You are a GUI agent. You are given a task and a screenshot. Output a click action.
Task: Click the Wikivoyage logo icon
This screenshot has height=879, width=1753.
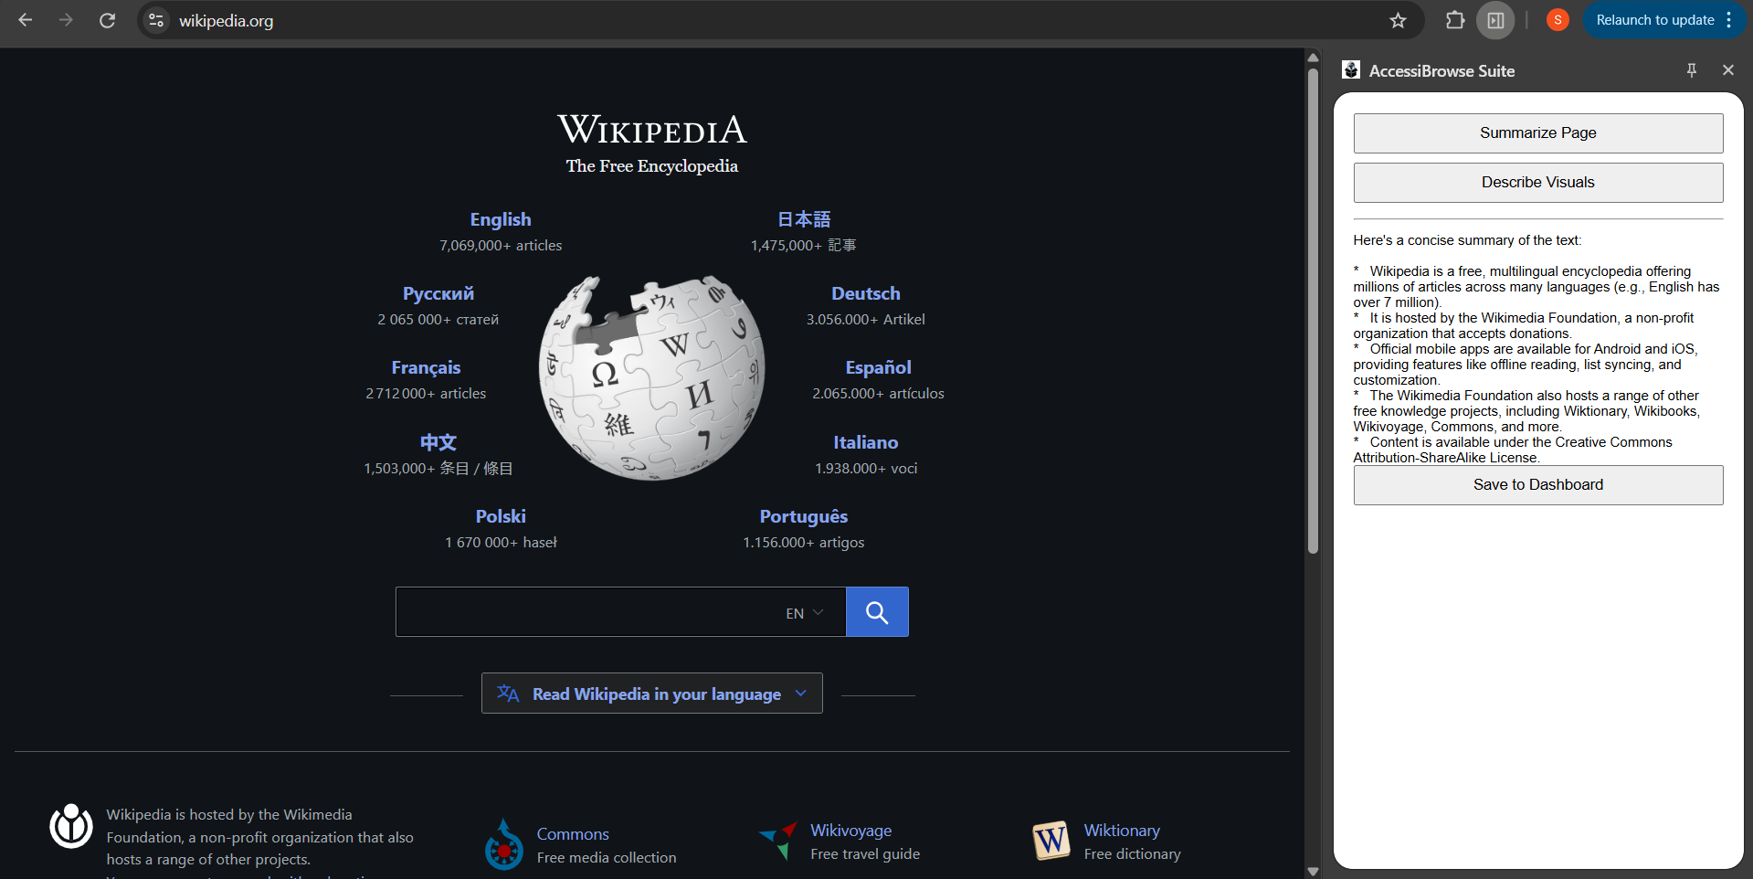click(x=778, y=841)
